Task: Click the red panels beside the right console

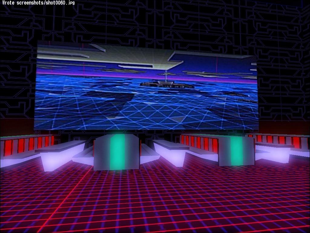Action: (200, 143)
